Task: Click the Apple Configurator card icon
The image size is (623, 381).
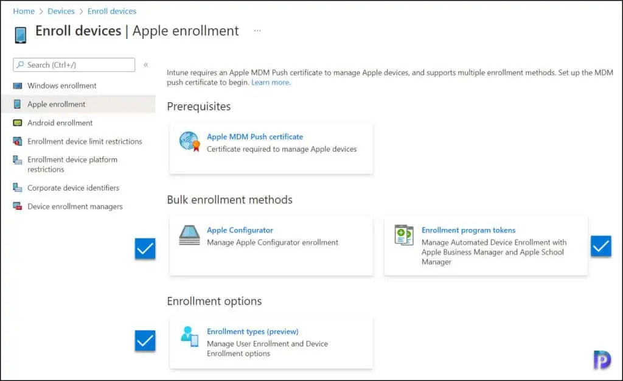Action: tap(190, 235)
